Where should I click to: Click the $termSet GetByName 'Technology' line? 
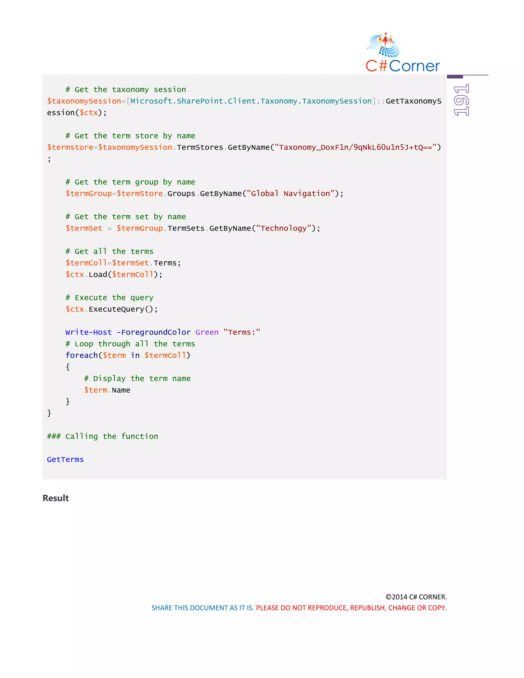(x=193, y=228)
